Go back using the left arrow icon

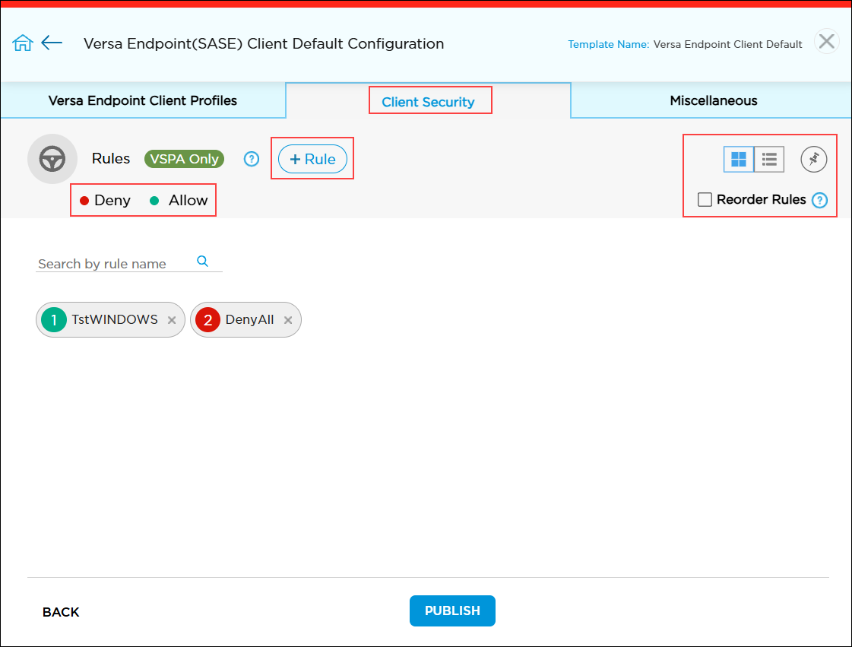(52, 43)
